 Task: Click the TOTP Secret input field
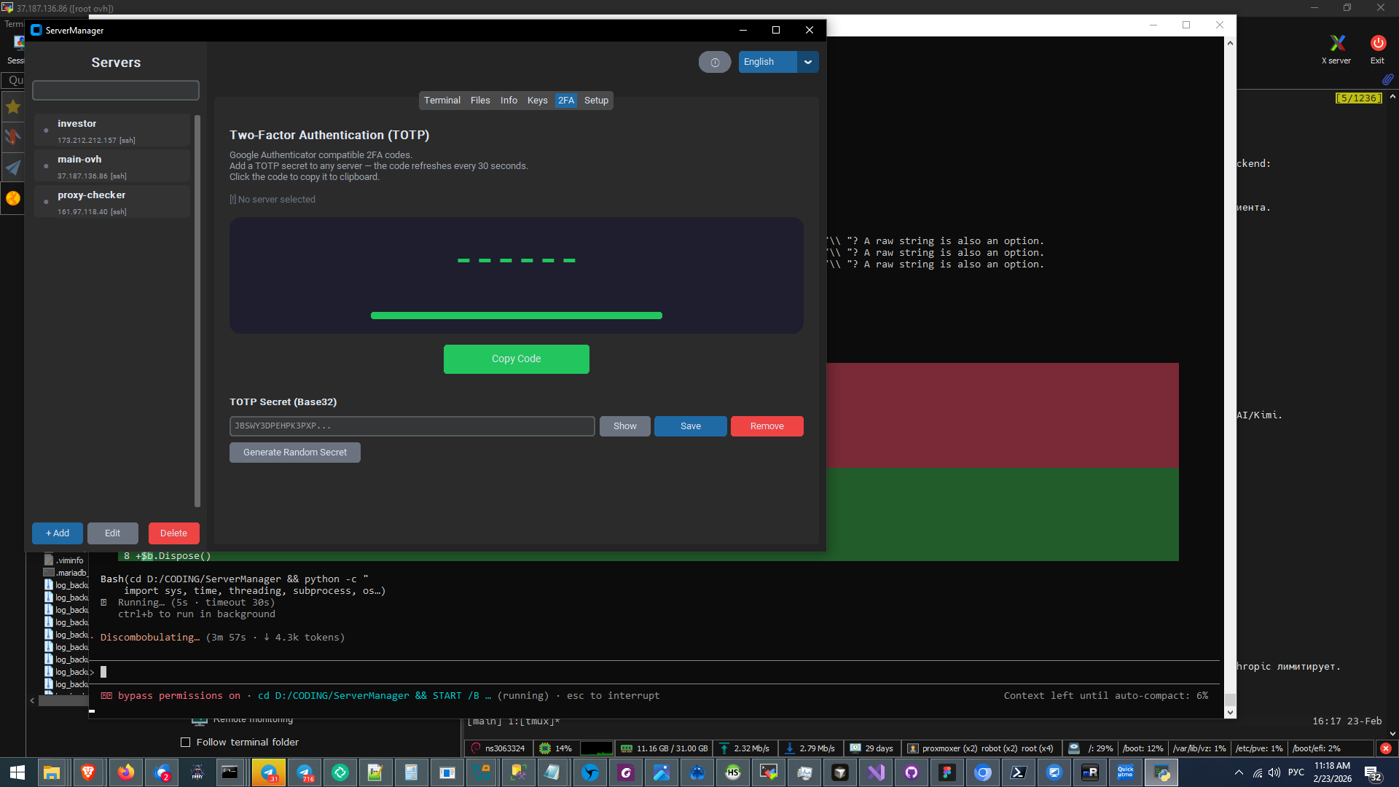412,426
